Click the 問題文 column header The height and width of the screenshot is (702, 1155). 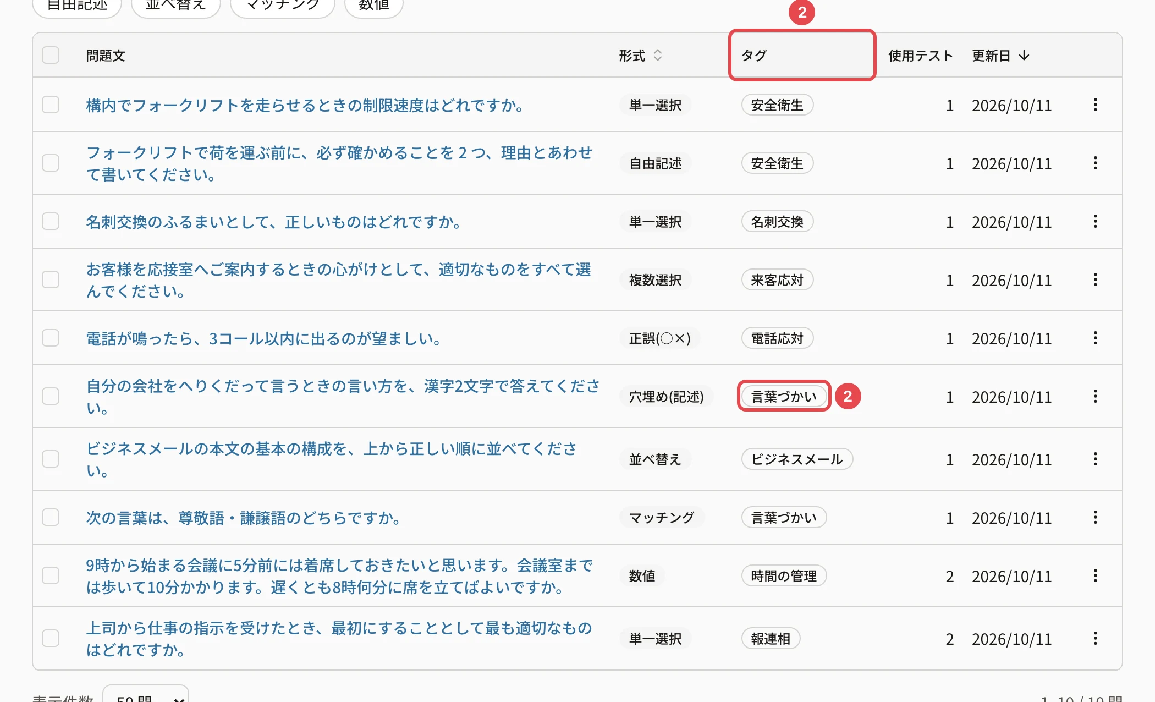(106, 56)
